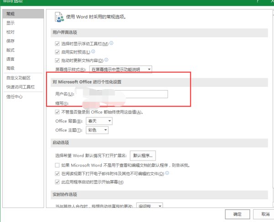Open the 语言 settings

click(x=23, y=59)
